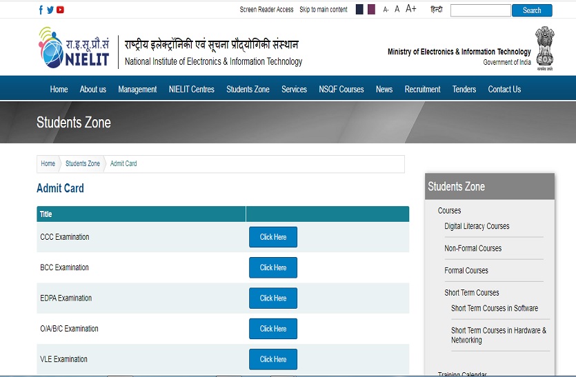The image size is (576, 377).
Task: Open Short Term Courses in Software
Action: click(495, 308)
